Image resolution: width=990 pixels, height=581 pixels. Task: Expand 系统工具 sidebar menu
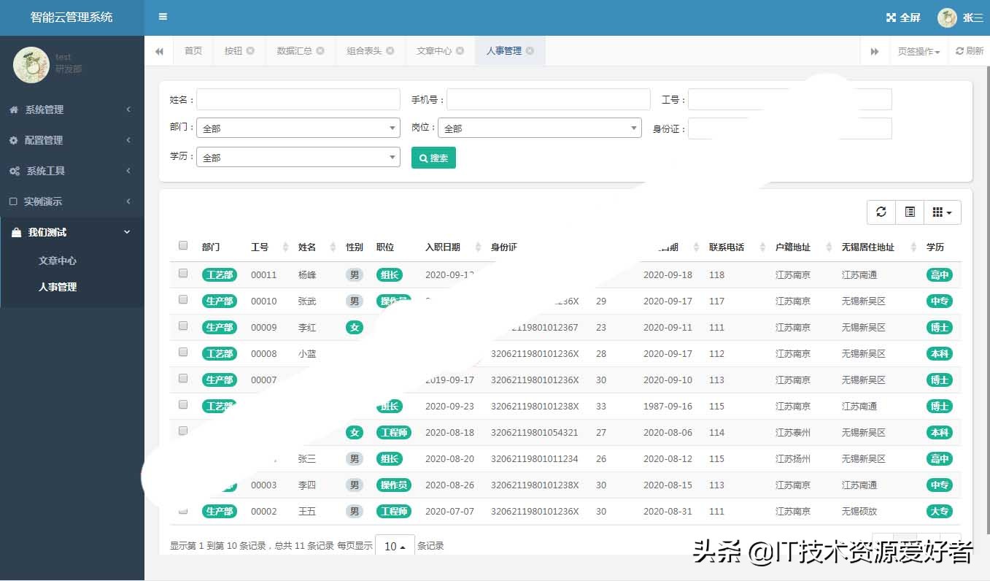click(x=72, y=171)
